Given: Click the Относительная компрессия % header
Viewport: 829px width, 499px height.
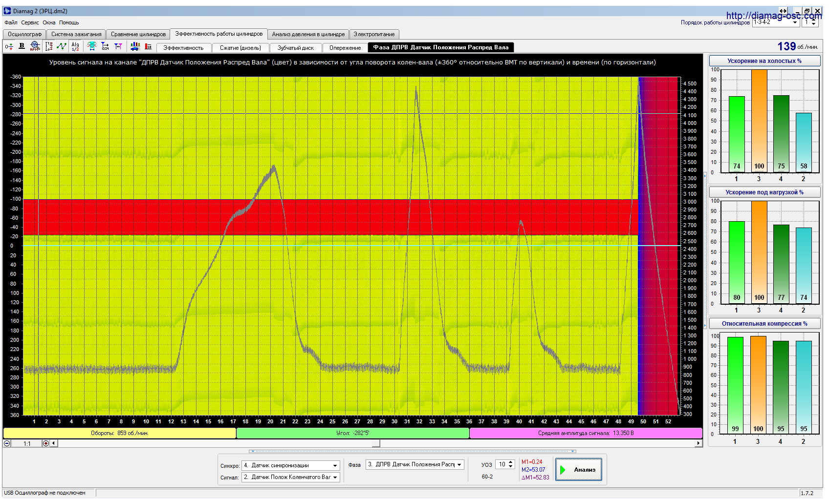Looking at the screenshot, I should tap(764, 324).
